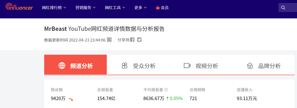Expand the 网红排行榜 dropdown menu
This screenshot has width=297, height=108.
[x=54, y=8]
